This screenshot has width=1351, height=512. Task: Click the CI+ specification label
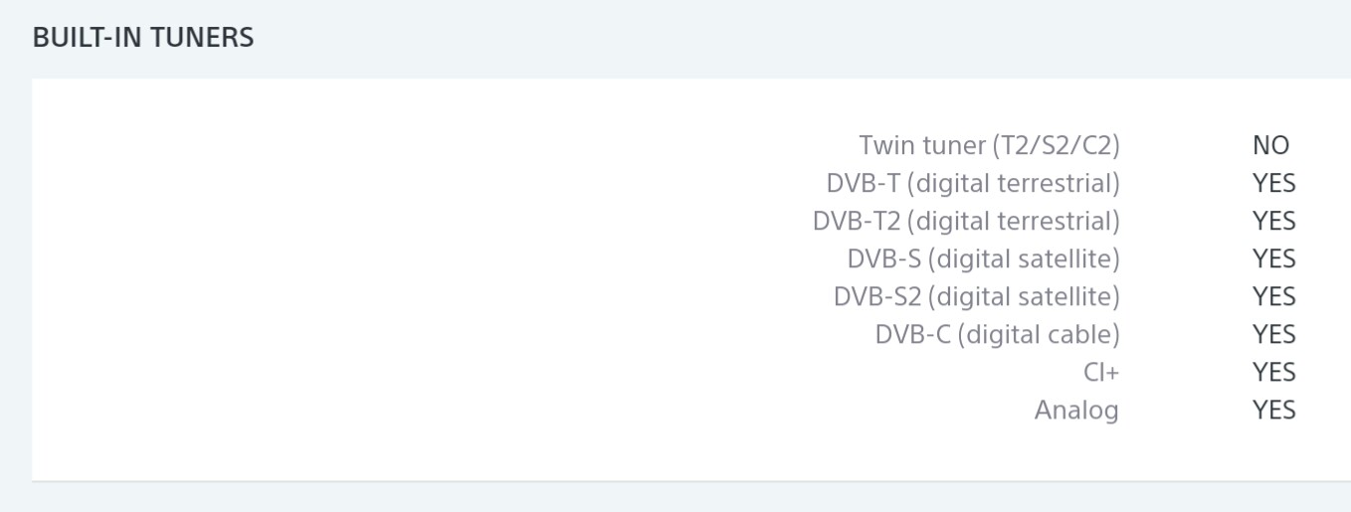[1100, 372]
